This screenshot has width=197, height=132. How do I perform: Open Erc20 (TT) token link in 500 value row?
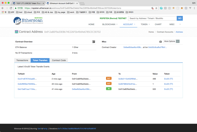168,89
